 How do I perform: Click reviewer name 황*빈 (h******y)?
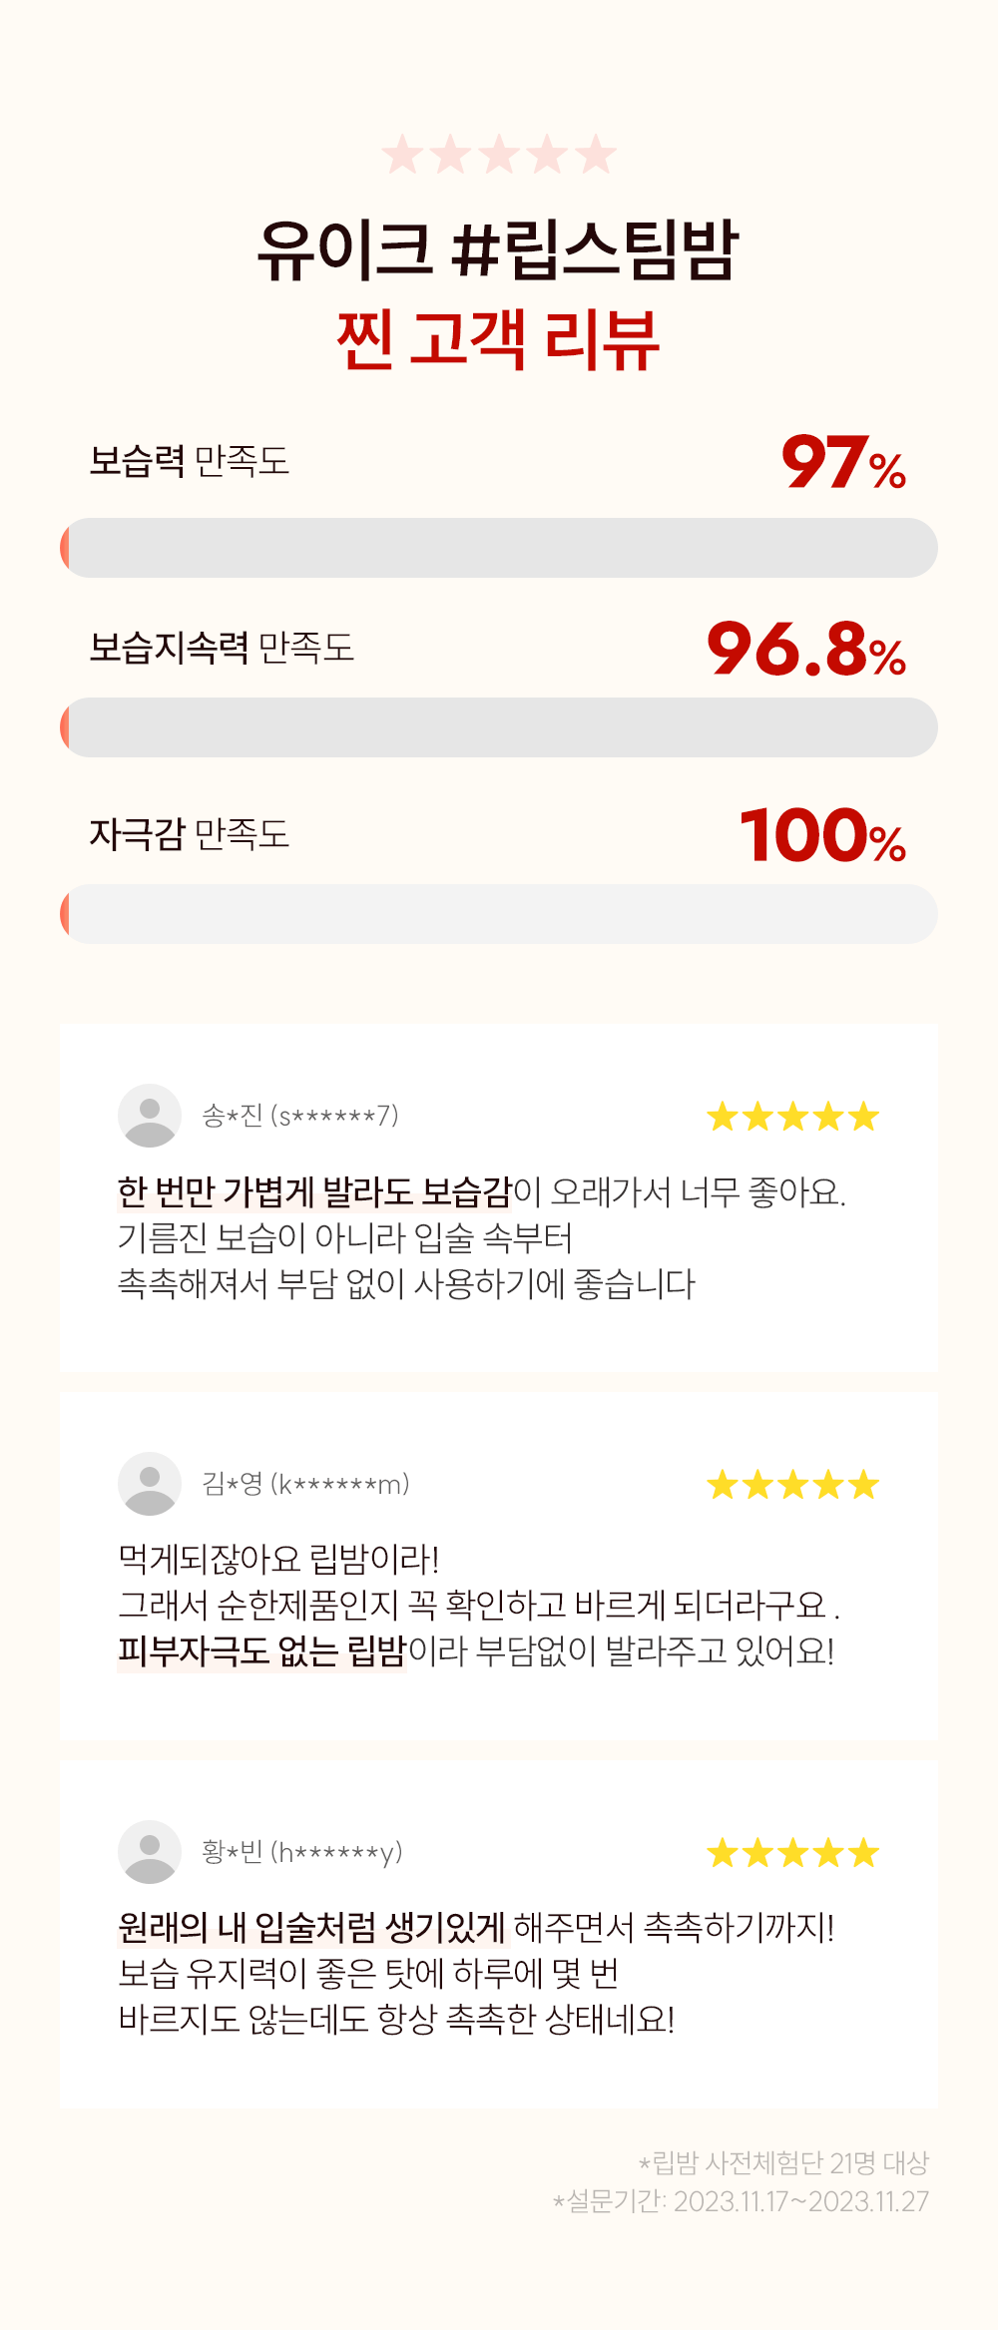[302, 1852]
